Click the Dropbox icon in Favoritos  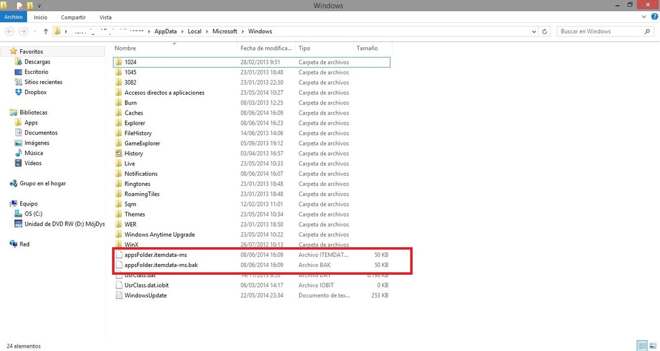click(18, 92)
